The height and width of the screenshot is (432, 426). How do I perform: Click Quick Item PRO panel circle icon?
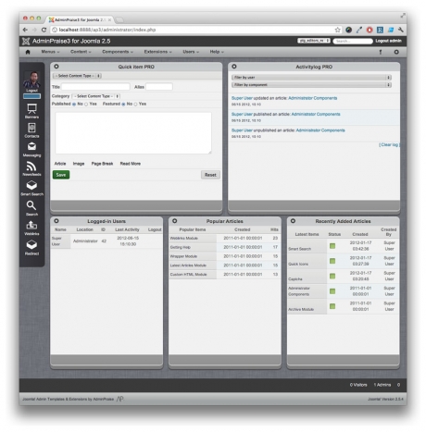pyautogui.click(x=56, y=67)
